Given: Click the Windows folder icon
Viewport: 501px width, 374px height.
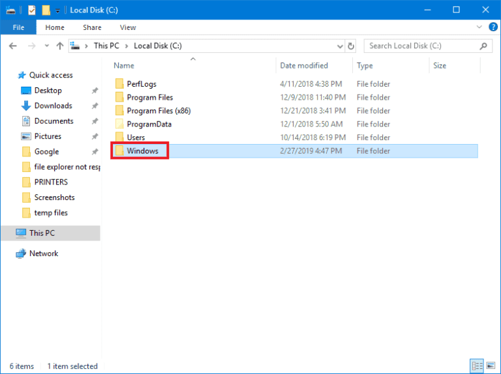Looking at the screenshot, I should click(x=119, y=151).
